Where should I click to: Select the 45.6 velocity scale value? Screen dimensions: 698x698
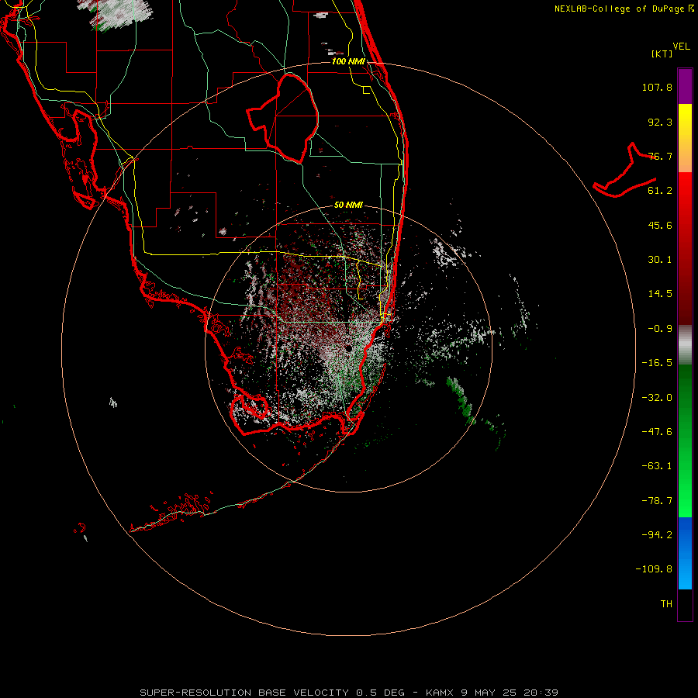[660, 225]
